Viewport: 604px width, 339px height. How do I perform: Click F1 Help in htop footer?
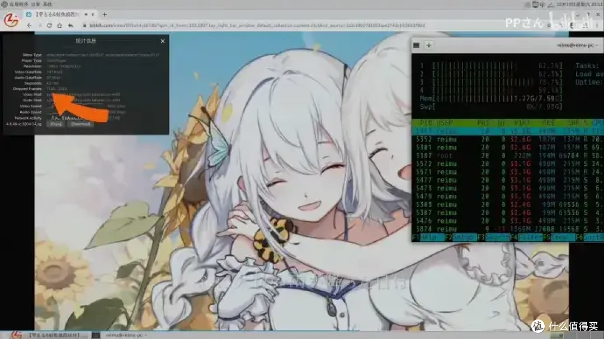pos(428,237)
